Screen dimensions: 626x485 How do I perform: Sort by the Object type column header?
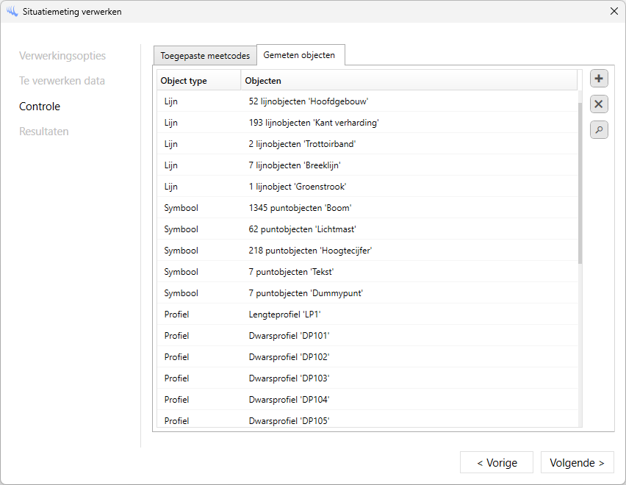click(198, 80)
